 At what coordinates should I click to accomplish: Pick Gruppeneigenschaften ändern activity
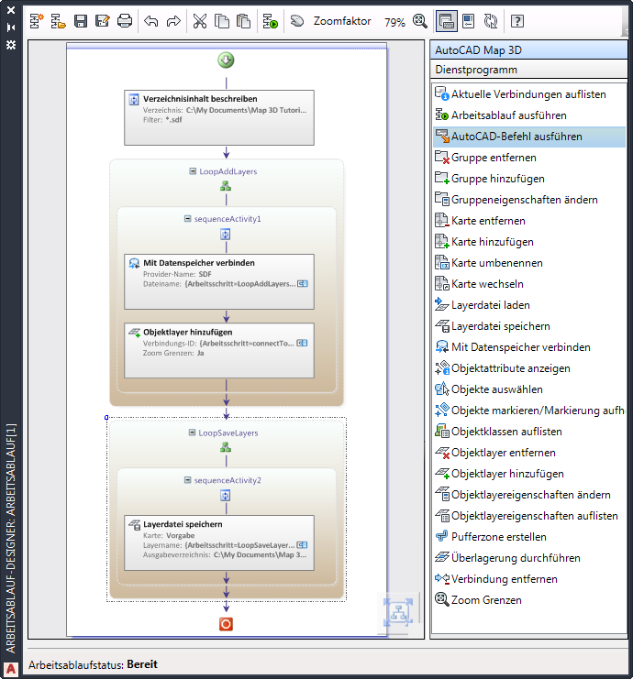[x=529, y=200]
